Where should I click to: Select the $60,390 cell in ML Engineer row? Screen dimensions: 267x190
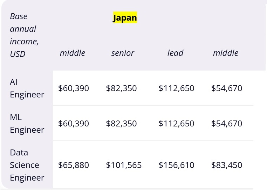pyautogui.click(x=74, y=124)
